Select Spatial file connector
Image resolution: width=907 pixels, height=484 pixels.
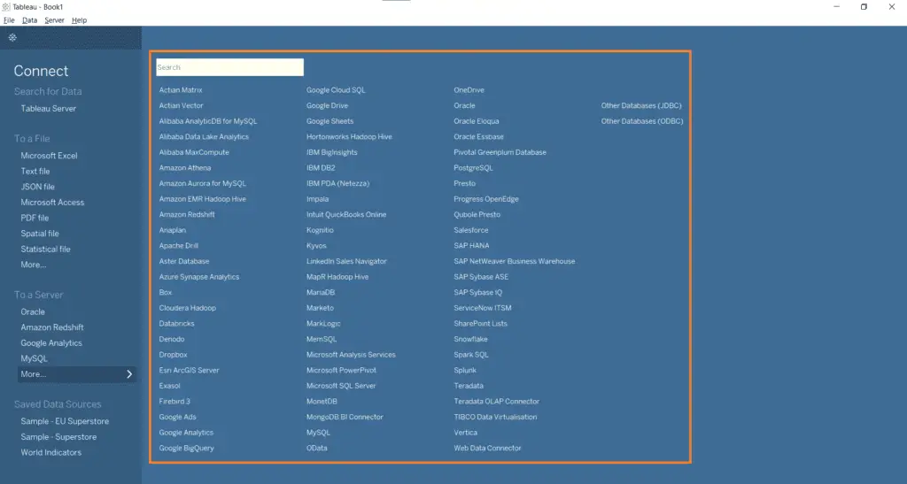(40, 234)
